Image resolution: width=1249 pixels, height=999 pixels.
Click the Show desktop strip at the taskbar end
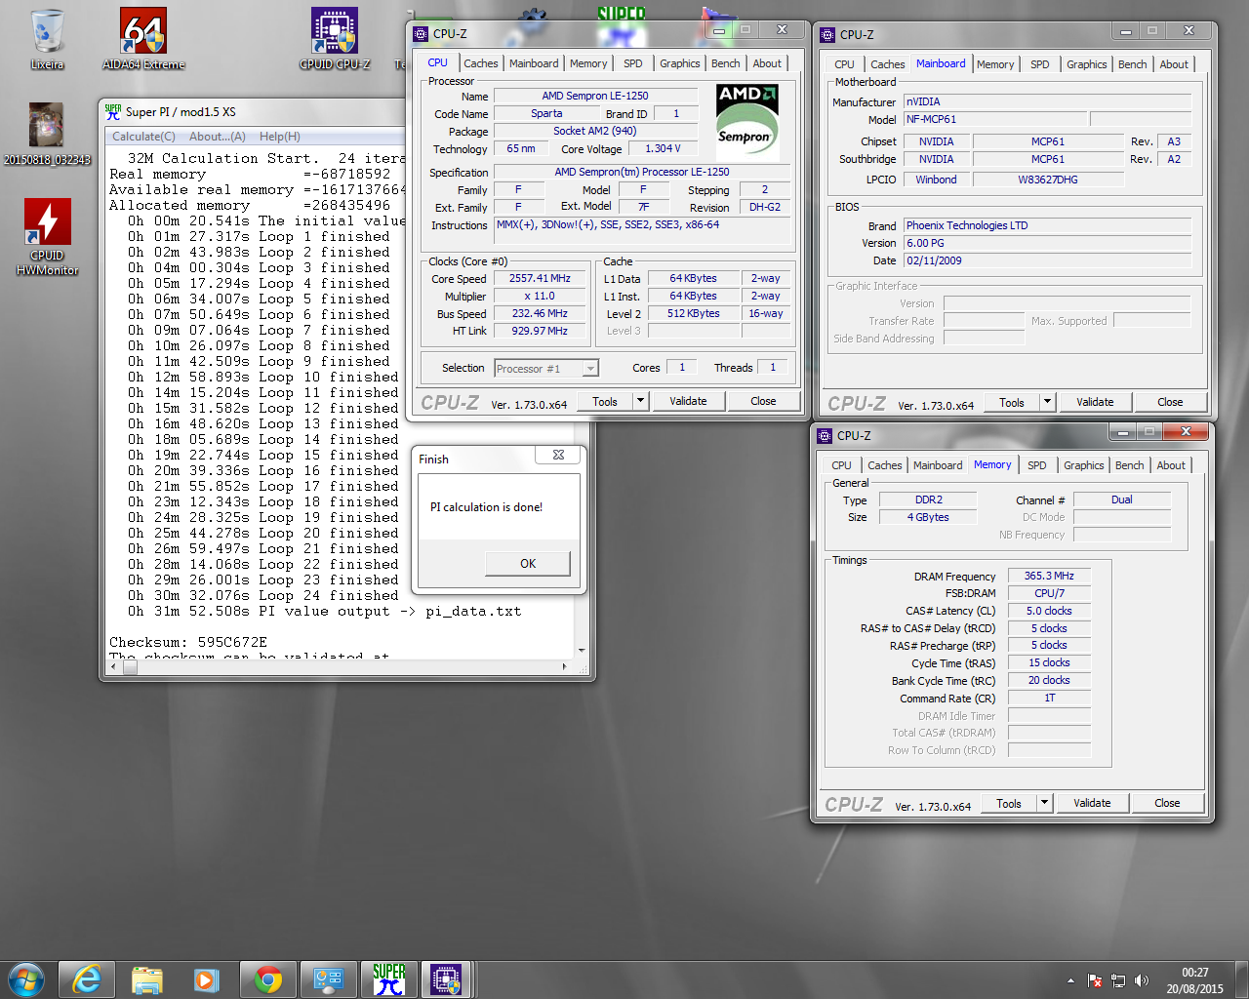pyautogui.click(x=1241, y=979)
